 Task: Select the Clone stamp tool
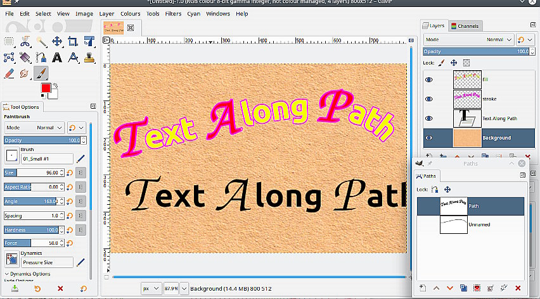[x=89, y=58]
